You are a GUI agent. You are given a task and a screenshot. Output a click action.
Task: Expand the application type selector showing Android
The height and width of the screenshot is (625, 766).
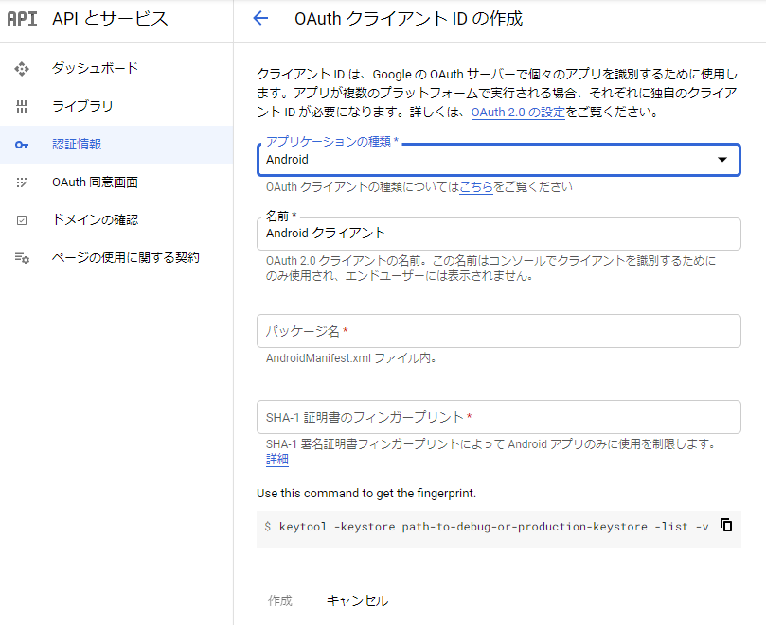[497, 160]
